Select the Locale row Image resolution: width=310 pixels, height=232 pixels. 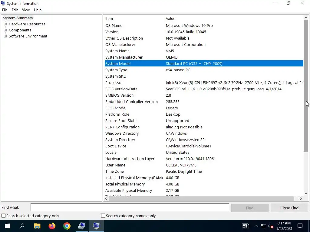click(x=204, y=153)
